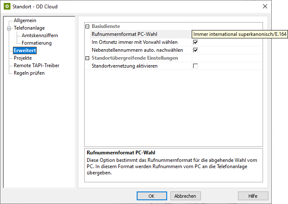
Task: Select Telefonanlage in the tree
Action: (x=30, y=28)
